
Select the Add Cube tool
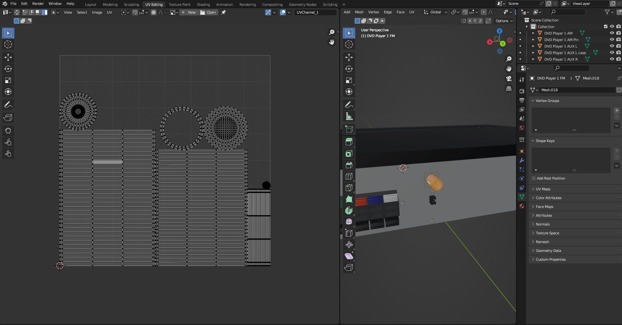click(349, 129)
